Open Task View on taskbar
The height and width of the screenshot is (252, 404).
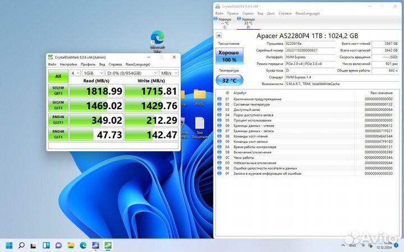pos(33,246)
